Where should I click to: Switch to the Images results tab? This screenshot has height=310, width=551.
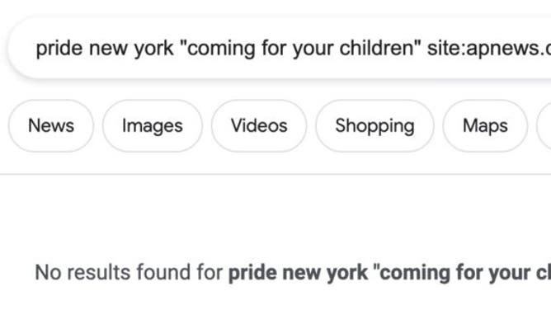pos(153,126)
